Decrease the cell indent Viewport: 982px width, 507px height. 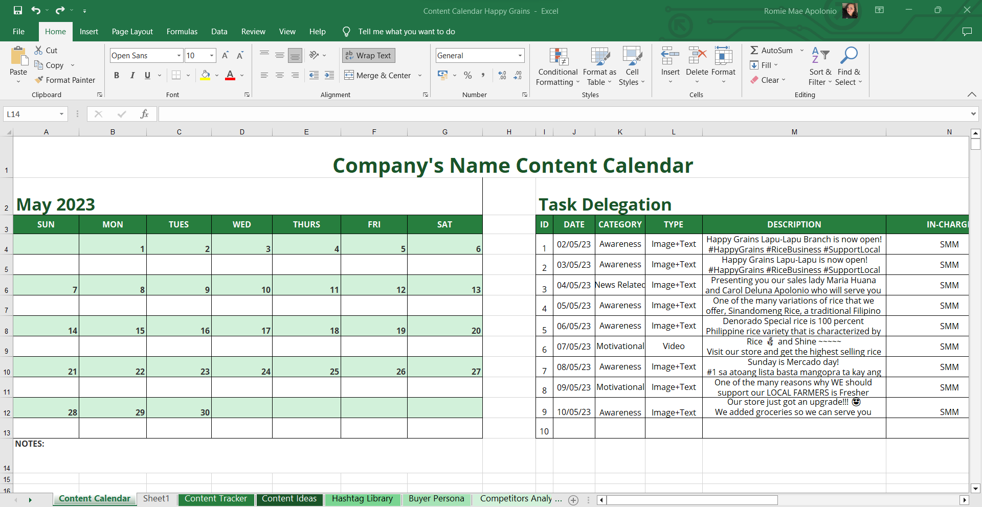(314, 75)
